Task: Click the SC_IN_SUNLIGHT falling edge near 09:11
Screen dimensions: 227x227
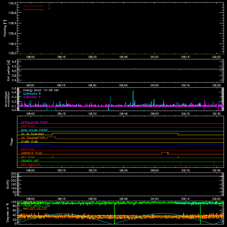Action: pyautogui.click(x=178, y=134)
